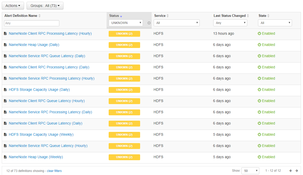Open the Actions dropdown
The width and height of the screenshot is (303, 175).
[13, 5]
